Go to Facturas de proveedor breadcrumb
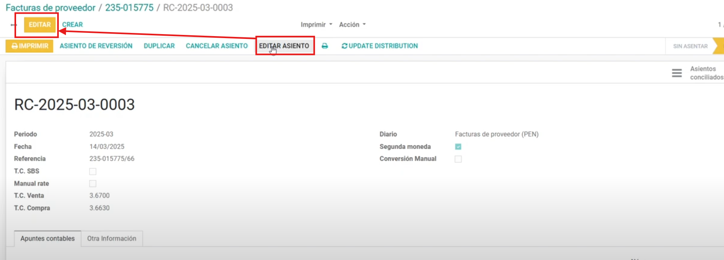Screen dimensions: 724x260 pos(50,8)
